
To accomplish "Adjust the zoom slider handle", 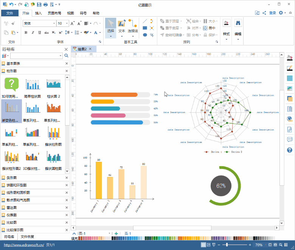I will (x=227, y=245).
